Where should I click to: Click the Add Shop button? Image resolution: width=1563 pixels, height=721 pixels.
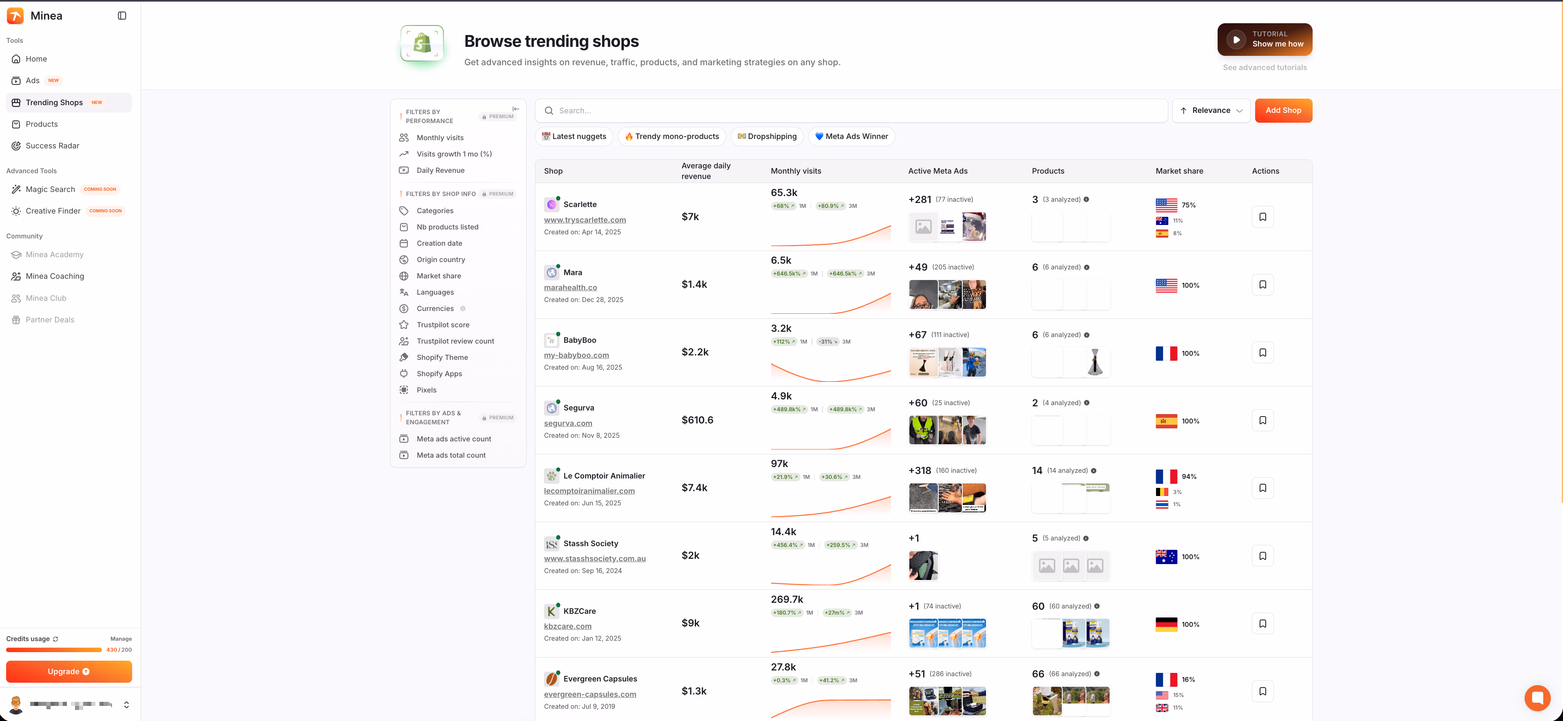(x=1283, y=110)
